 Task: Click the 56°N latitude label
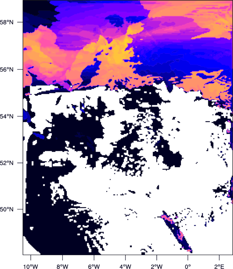click(x=6, y=70)
